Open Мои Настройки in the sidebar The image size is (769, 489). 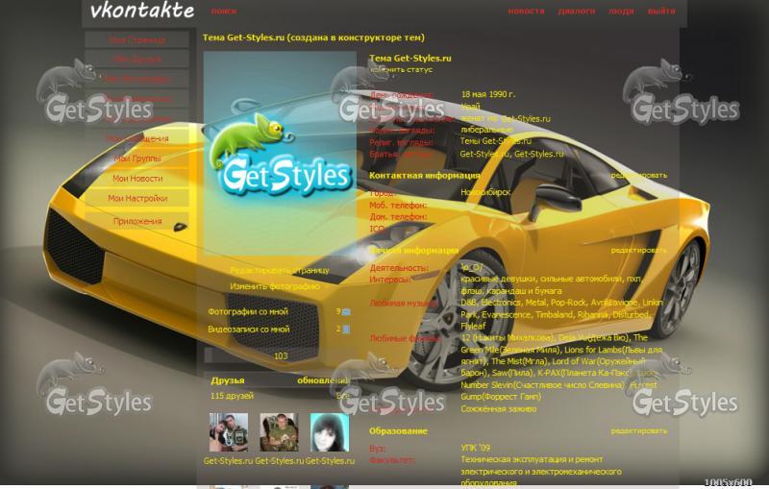(x=137, y=199)
